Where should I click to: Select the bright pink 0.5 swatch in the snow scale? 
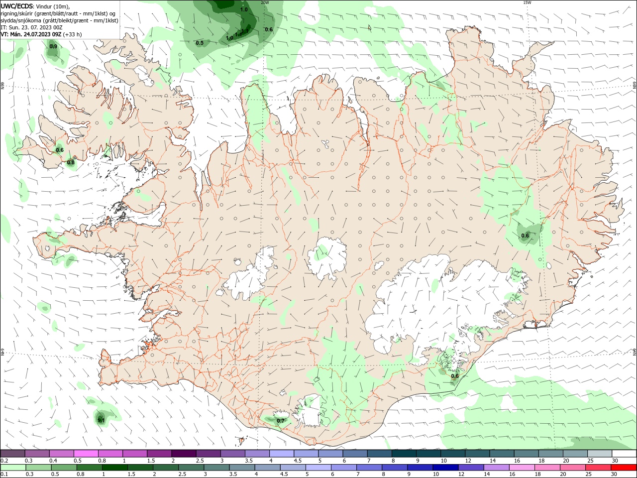coord(86,454)
